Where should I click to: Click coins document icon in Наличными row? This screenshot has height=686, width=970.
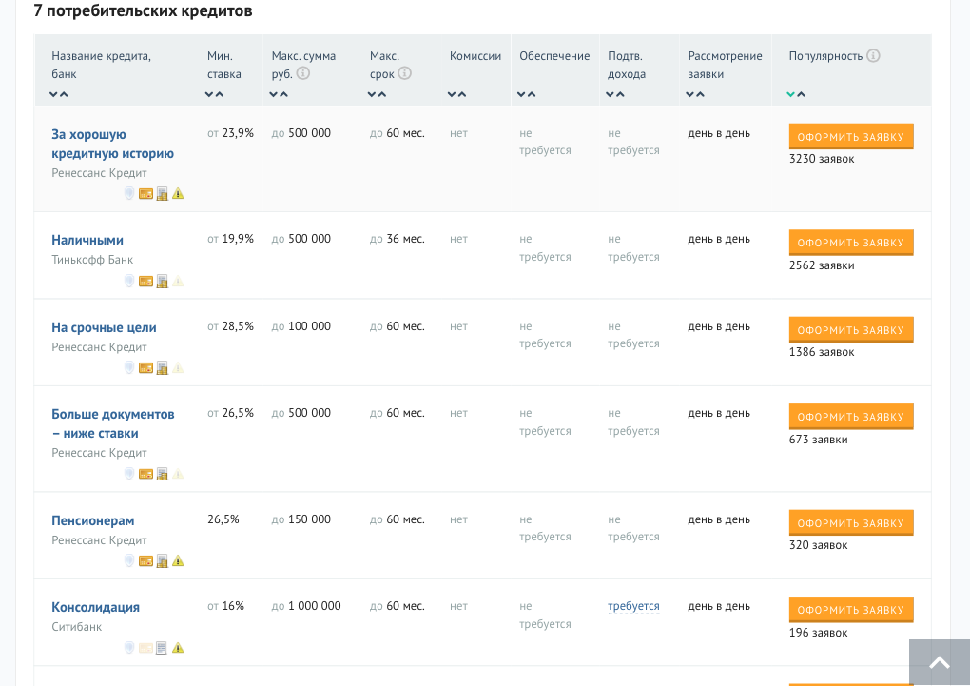[x=162, y=282]
